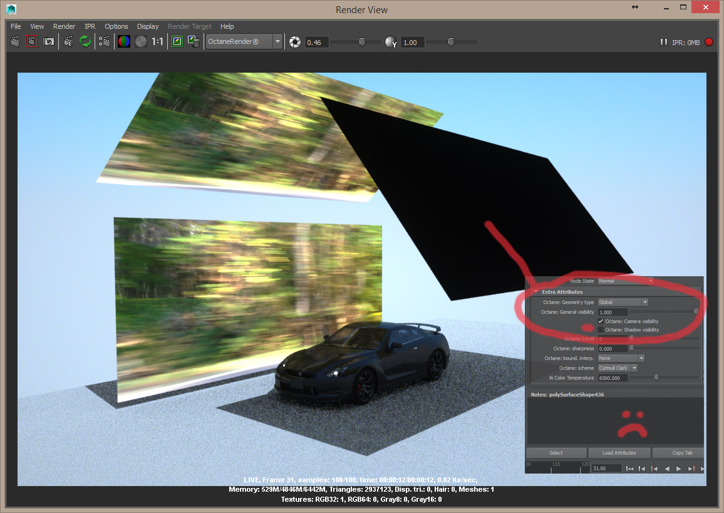Click the Load Attributes button
The height and width of the screenshot is (513, 724).
(619, 453)
